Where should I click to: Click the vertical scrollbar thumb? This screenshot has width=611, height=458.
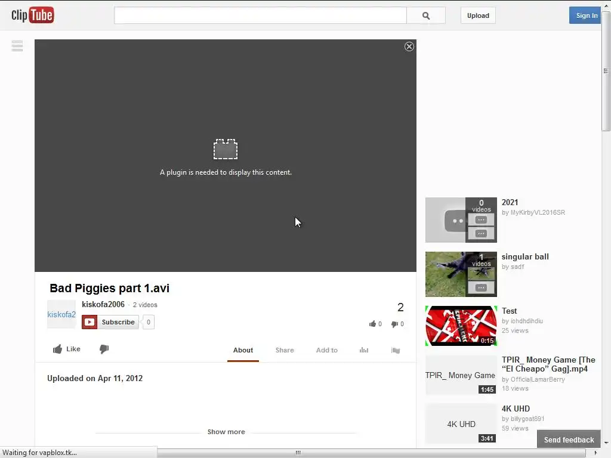pos(606,71)
